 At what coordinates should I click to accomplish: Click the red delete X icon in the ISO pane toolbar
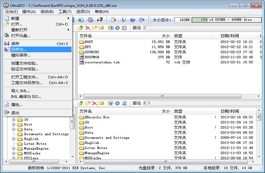tap(88, 28)
